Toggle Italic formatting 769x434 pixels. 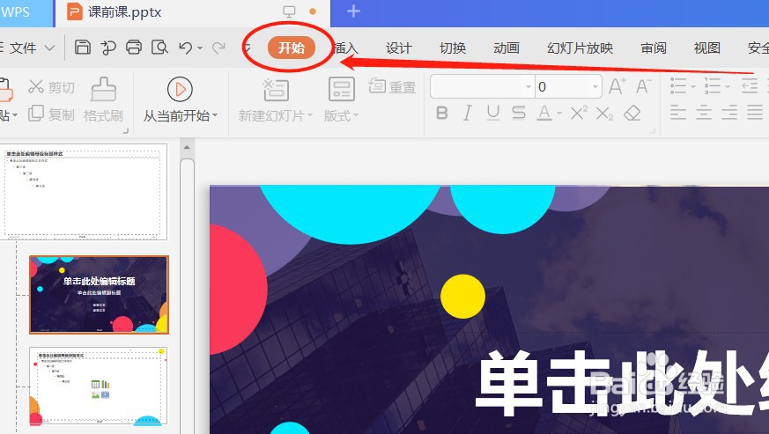pos(468,114)
